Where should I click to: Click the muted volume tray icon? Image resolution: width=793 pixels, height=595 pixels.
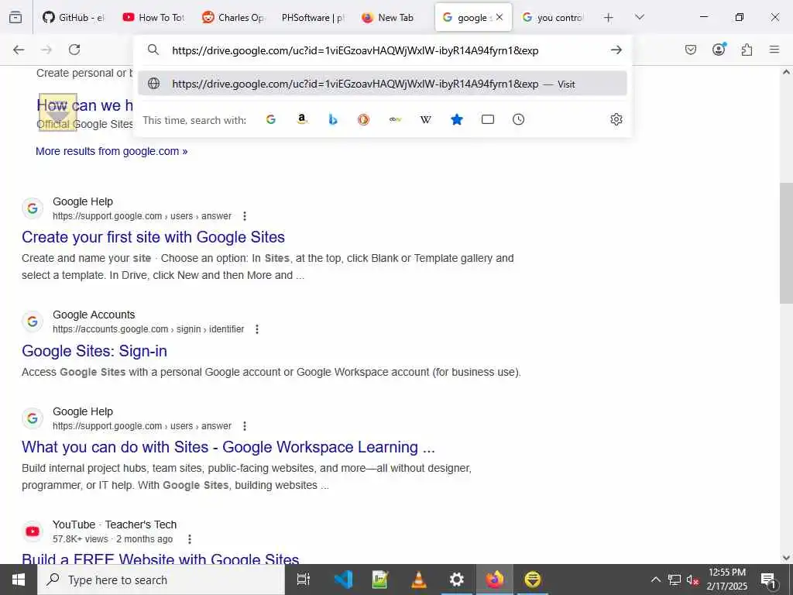(x=693, y=580)
